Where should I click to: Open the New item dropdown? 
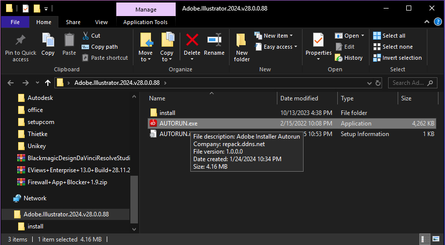pos(273,36)
